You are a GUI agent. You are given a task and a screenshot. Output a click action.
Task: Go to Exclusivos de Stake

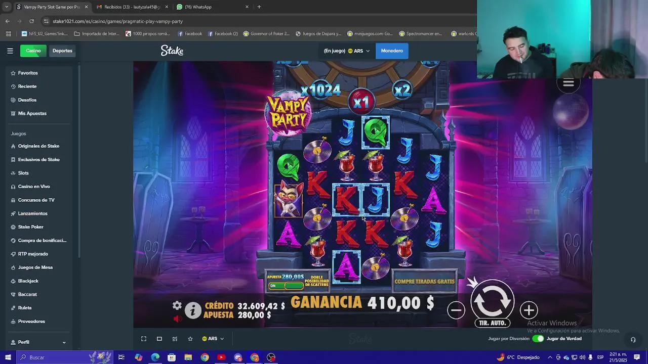[x=39, y=159]
